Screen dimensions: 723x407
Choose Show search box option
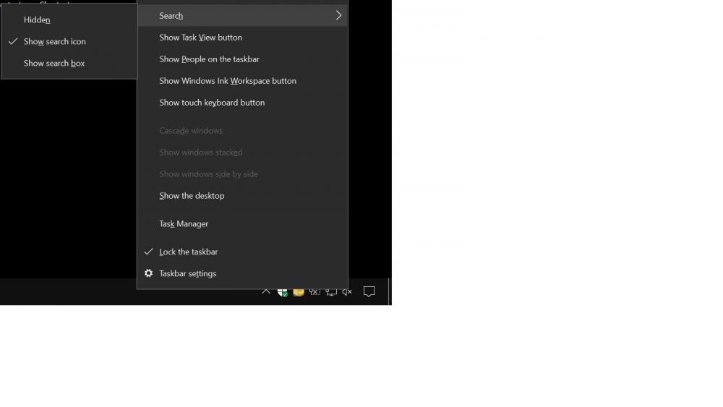point(69,63)
